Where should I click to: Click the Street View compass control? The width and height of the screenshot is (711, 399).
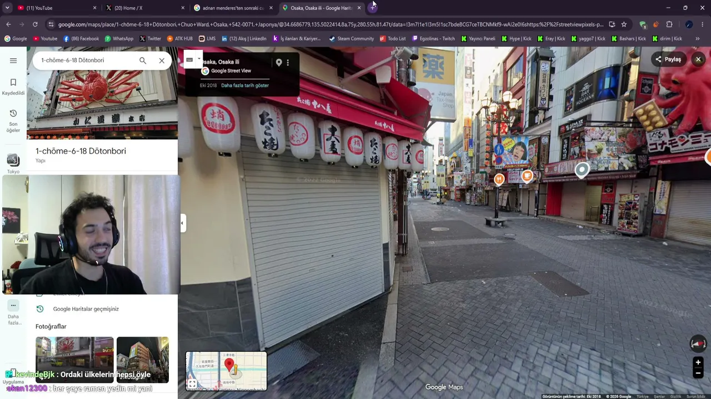pyautogui.click(x=698, y=344)
